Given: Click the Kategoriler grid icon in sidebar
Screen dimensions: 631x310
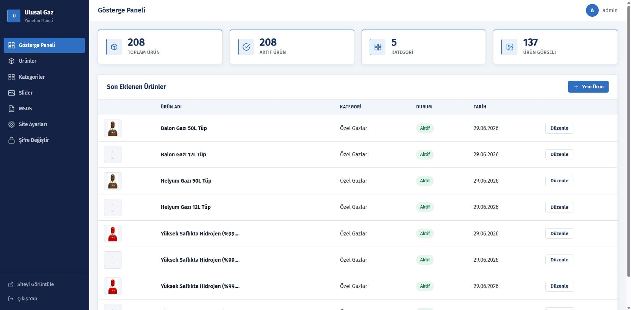Looking at the screenshot, I should (x=12, y=77).
